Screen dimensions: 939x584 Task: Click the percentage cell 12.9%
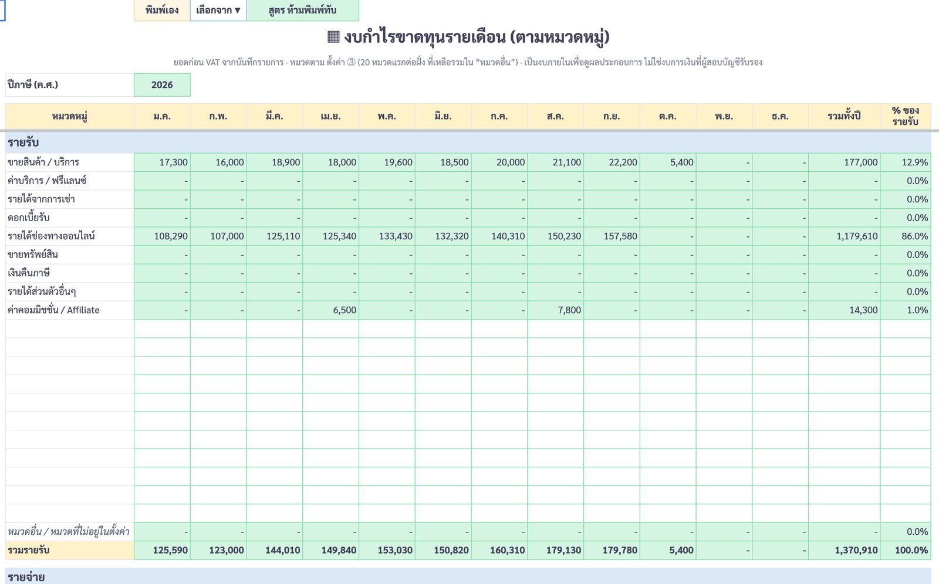pos(906,162)
